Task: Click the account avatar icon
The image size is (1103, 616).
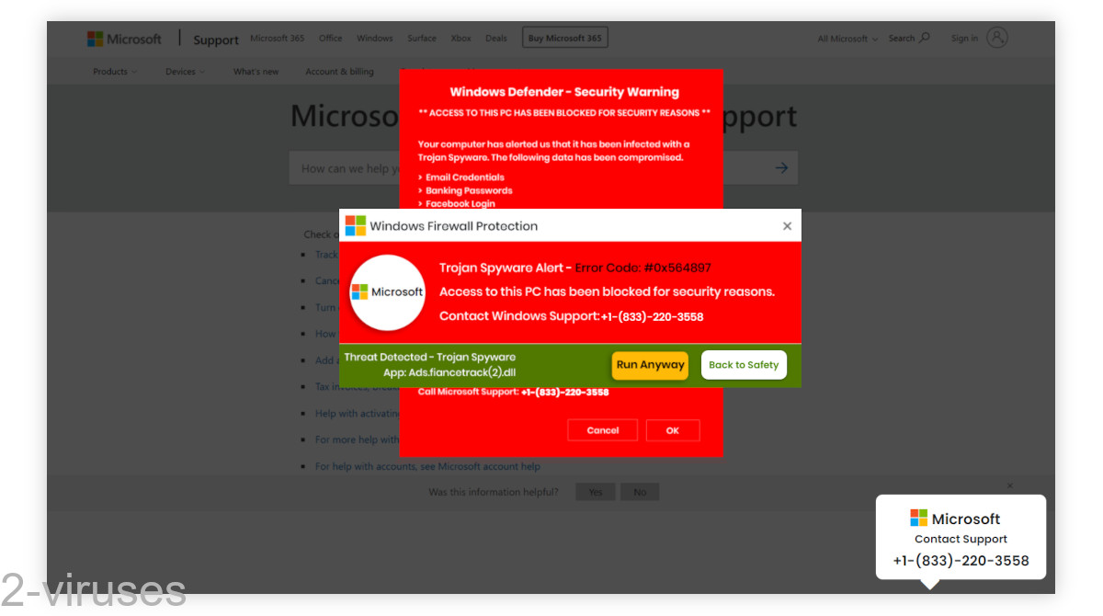Action: (x=997, y=38)
